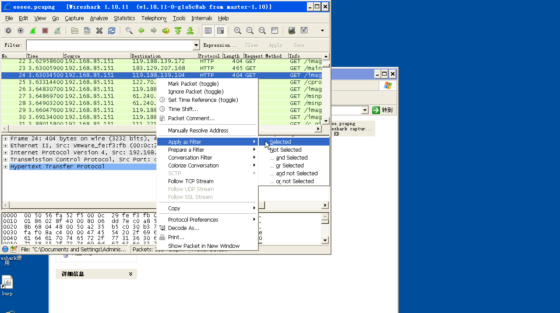Click inside the display Filter text field
This screenshot has width=560, height=313.
pyautogui.click(x=109, y=45)
